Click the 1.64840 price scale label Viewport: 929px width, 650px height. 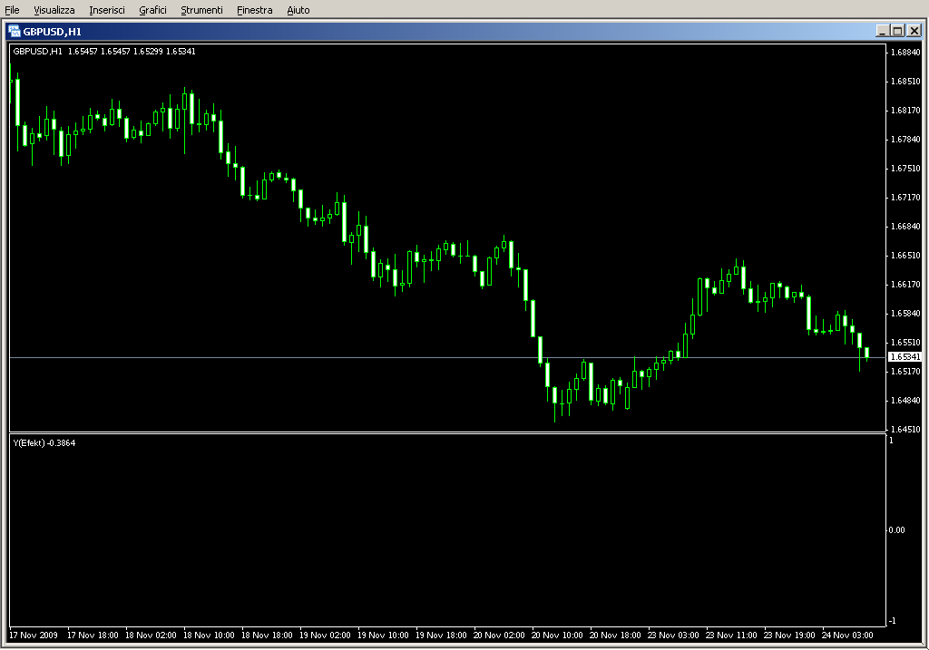pos(906,400)
